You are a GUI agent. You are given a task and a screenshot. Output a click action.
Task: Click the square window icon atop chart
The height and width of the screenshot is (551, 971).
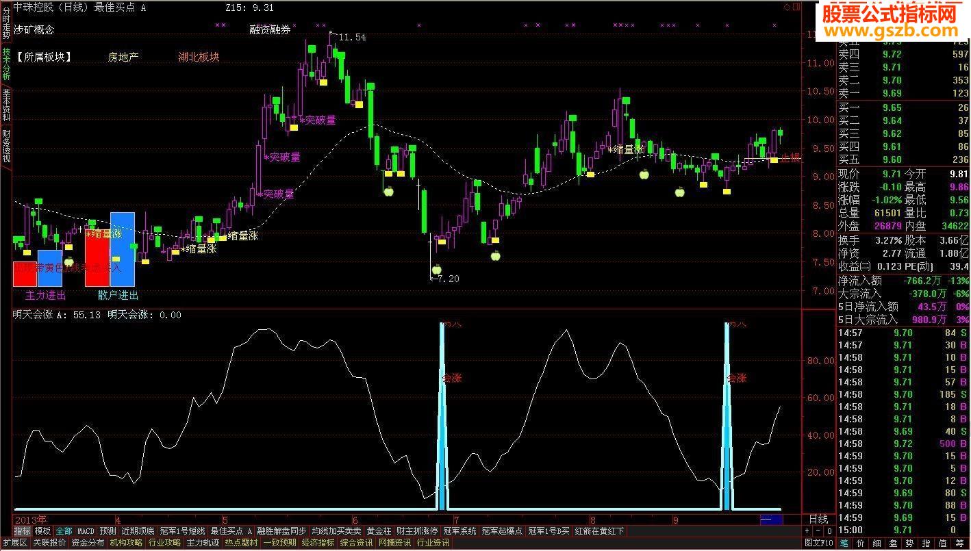[x=796, y=7]
